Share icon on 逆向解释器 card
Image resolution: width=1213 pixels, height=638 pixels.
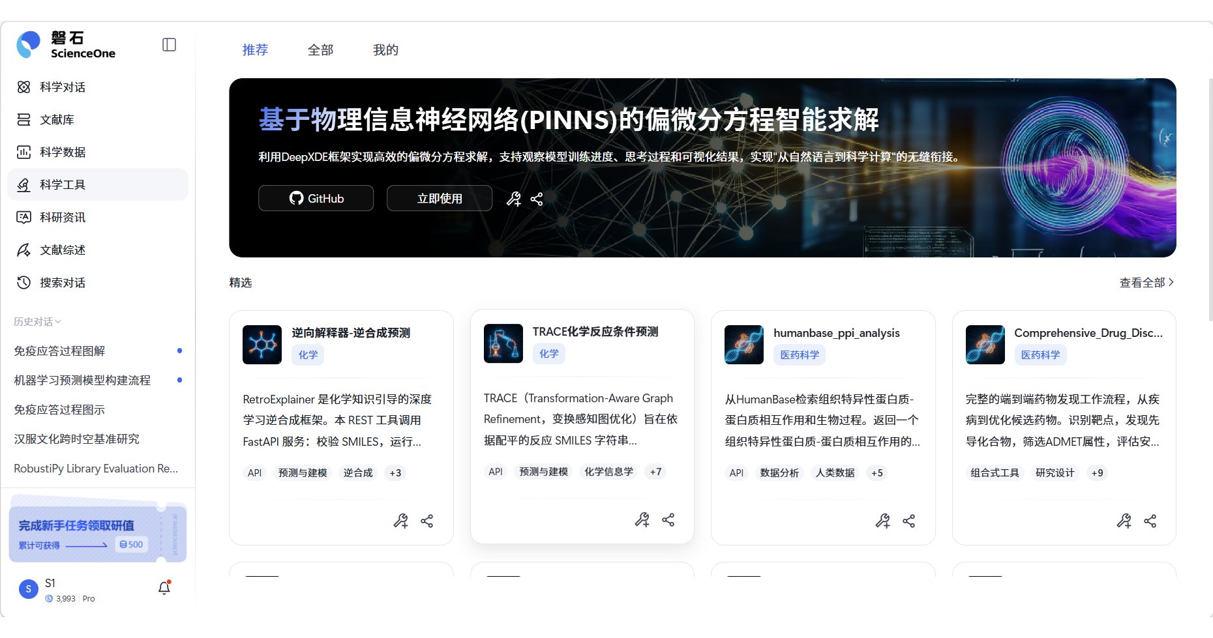427,521
